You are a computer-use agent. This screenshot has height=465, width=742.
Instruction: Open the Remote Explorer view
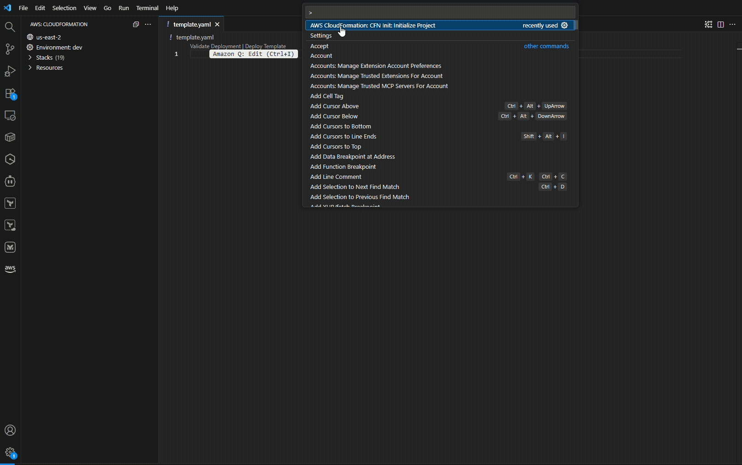pyautogui.click(x=10, y=115)
